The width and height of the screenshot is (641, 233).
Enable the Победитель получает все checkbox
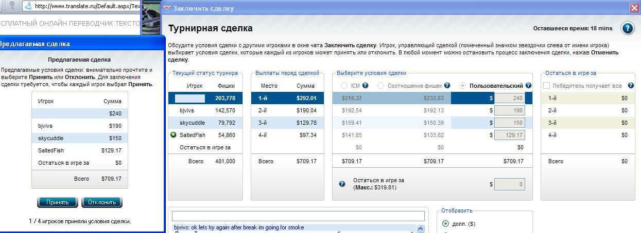point(547,86)
